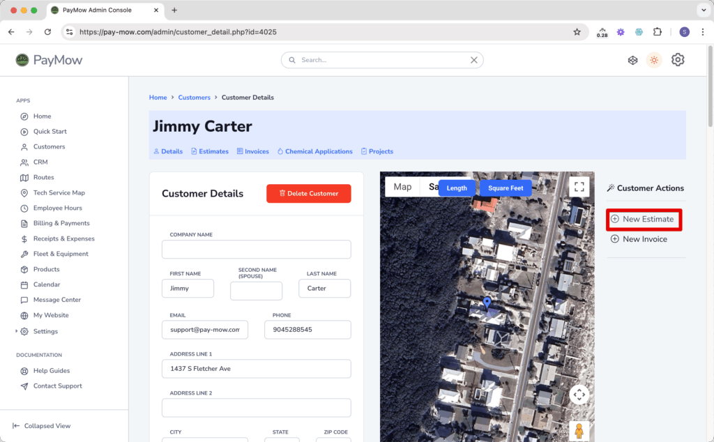Toggle fullscreen map view
The height and width of the screenshot is (442, 714).
click(x=579, y=187)
